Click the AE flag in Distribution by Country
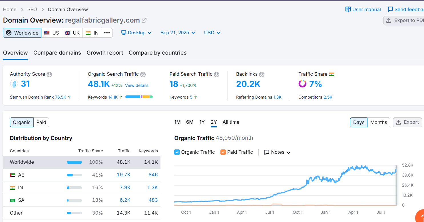The width and height of the screenshot is (424, 222). coord(13,175)
